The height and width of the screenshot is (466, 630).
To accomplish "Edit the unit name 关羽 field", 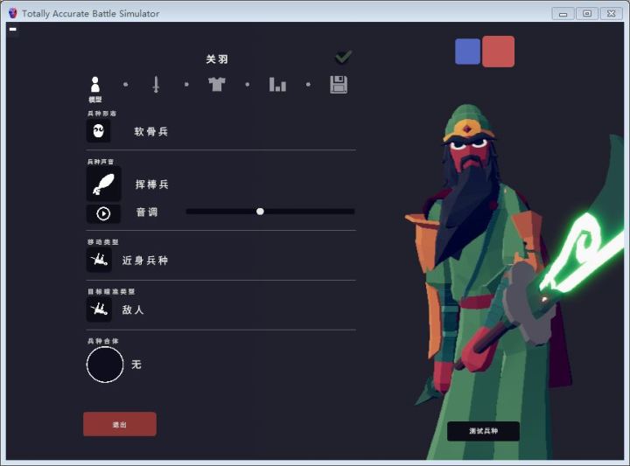I will pos(217,59).
